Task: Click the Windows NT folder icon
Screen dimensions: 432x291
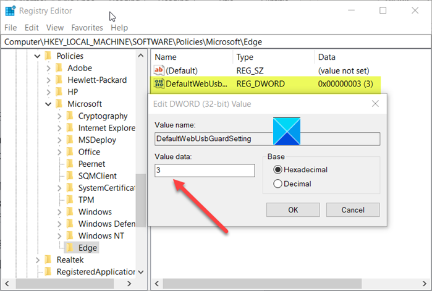Action: click(x=70, y=235)
